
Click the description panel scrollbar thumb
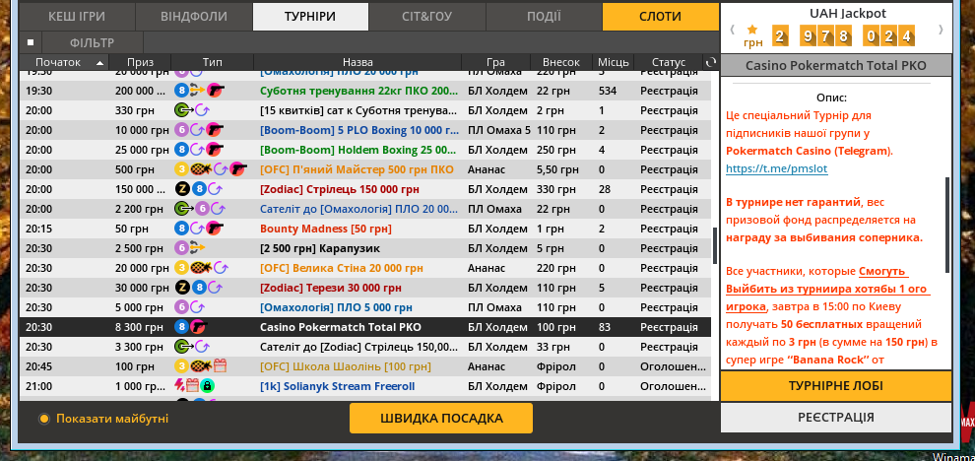(947, 226)
